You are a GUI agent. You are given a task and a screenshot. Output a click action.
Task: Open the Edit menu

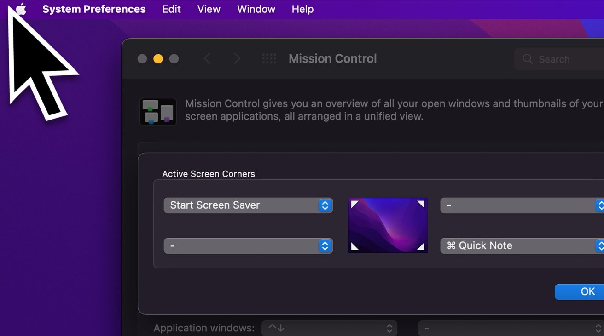tap(171, 9)
